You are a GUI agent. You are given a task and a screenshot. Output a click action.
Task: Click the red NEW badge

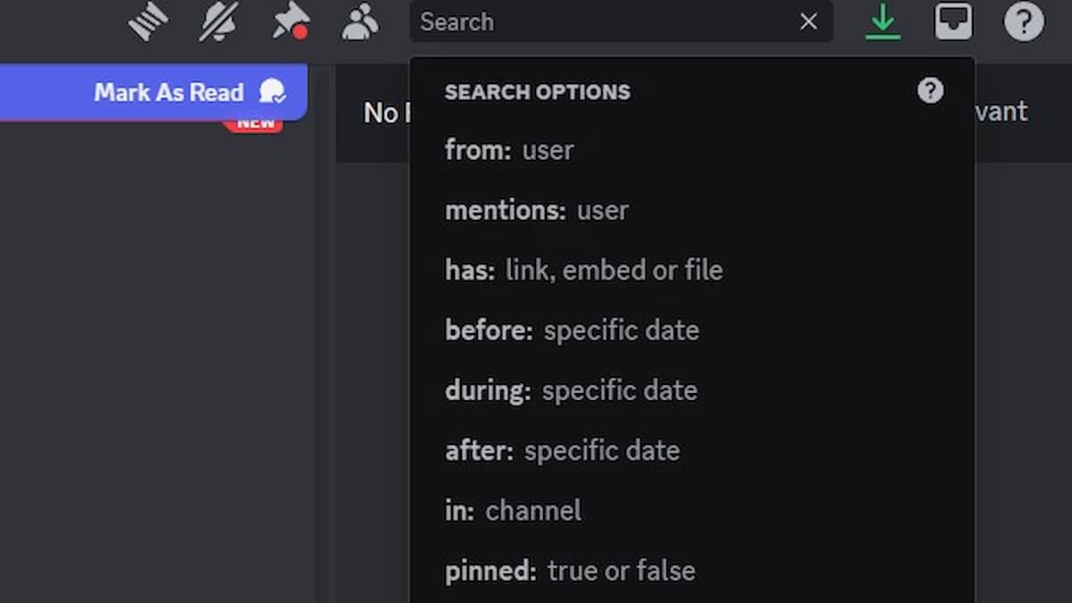[254, 125]
